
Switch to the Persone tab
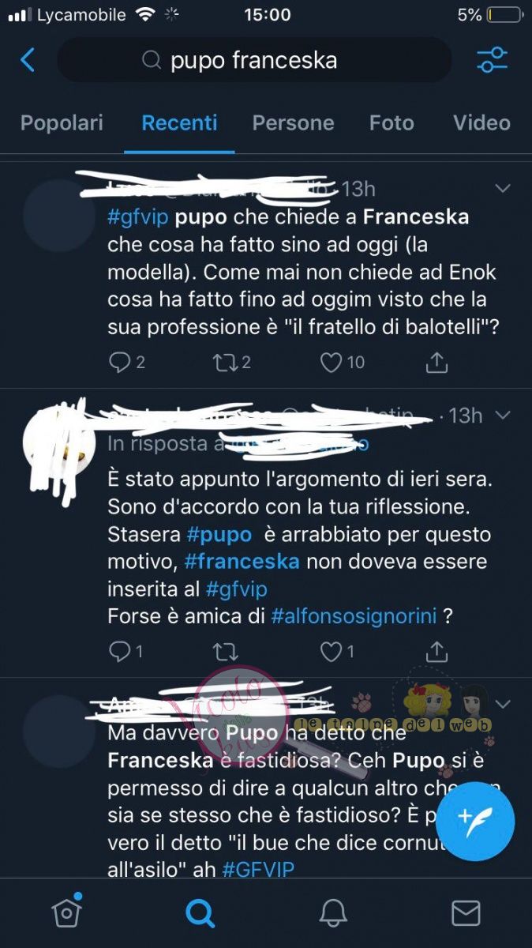(293, 123)
